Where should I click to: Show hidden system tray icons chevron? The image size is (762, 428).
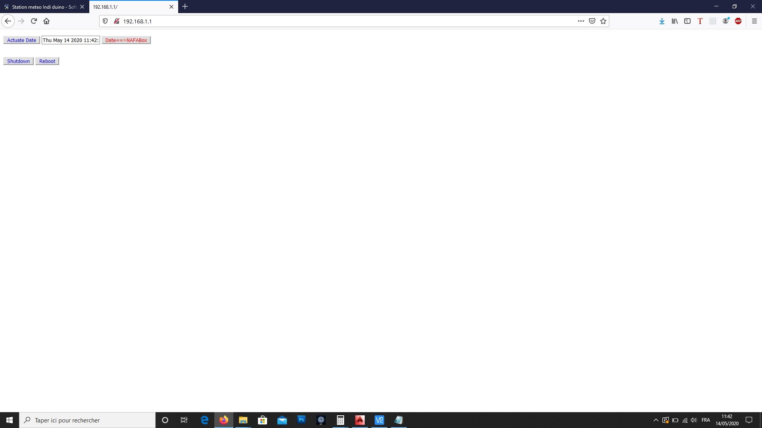tap(656, 420)
